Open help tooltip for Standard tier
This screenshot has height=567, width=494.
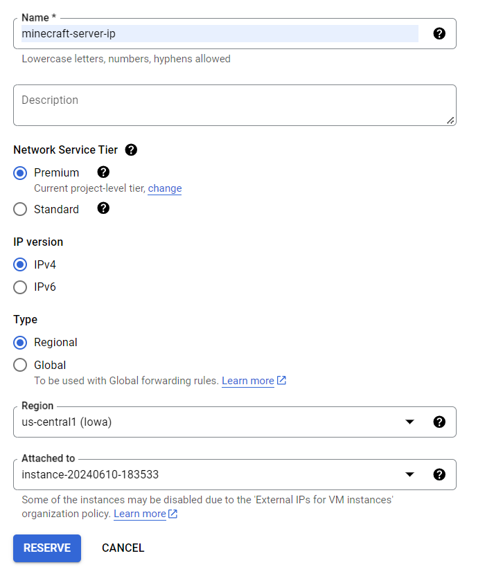click(x=103, y=208)
